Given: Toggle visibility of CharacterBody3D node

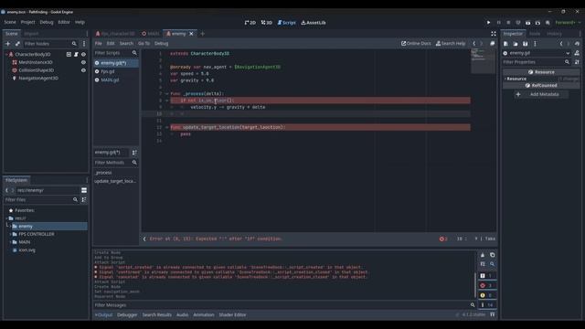Looking at the screenshot, I should [83, 55].
